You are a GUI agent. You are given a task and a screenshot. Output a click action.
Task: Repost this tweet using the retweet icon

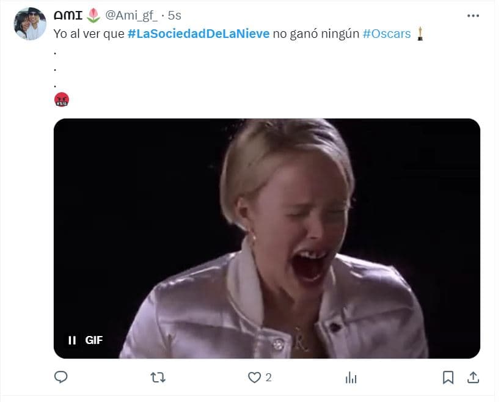[158, 378]
